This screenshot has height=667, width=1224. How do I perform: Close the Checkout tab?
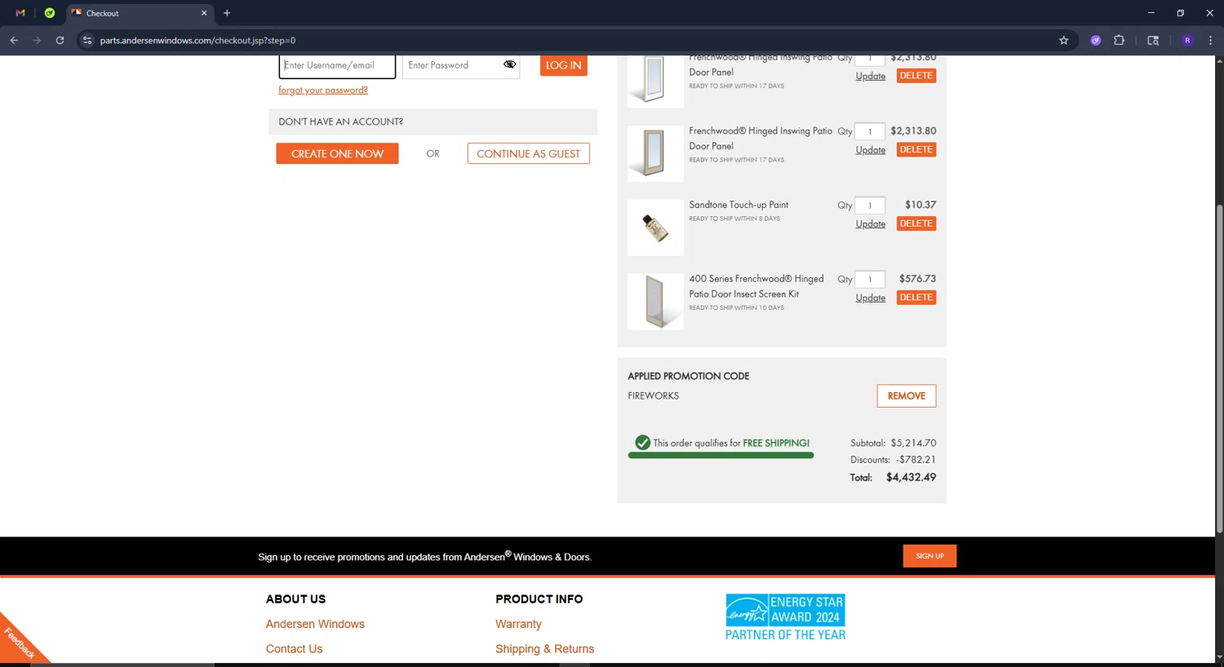[x=204, y=13]
